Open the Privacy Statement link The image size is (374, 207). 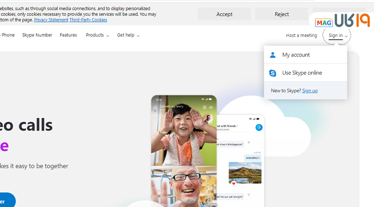coord(51,20)
